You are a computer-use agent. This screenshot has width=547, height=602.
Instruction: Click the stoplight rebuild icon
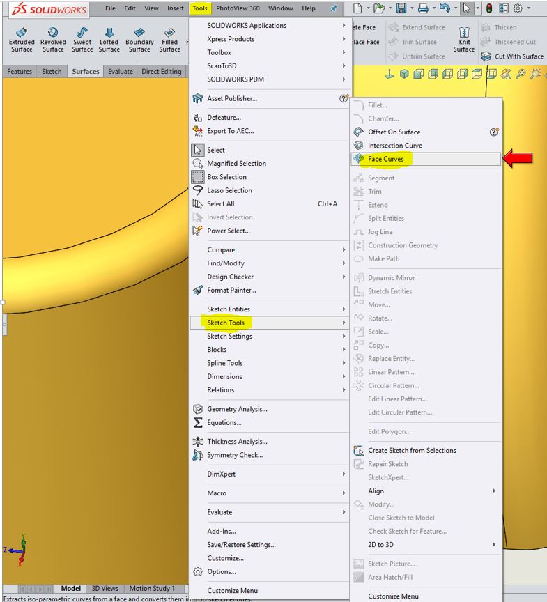tap(488, 9)
